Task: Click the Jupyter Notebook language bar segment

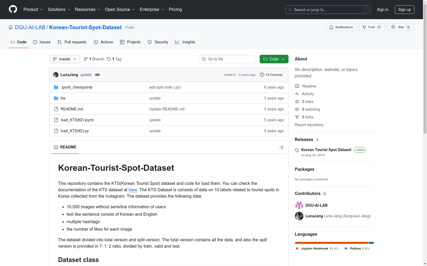Action: coord(331,243)
